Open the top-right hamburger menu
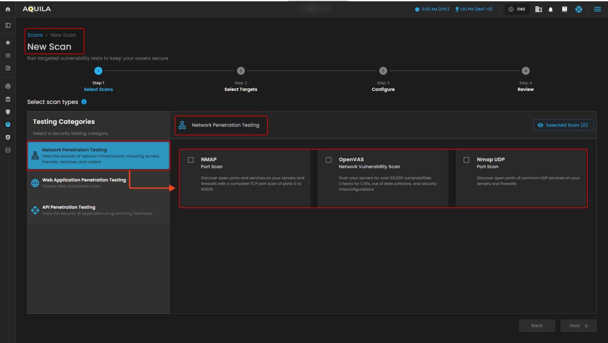 tap(598, 9)
